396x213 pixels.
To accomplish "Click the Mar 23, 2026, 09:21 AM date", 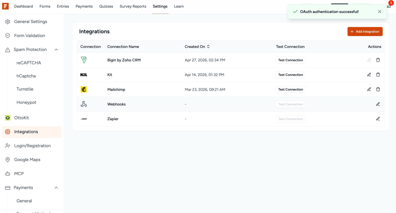I will tap(205, 90).
